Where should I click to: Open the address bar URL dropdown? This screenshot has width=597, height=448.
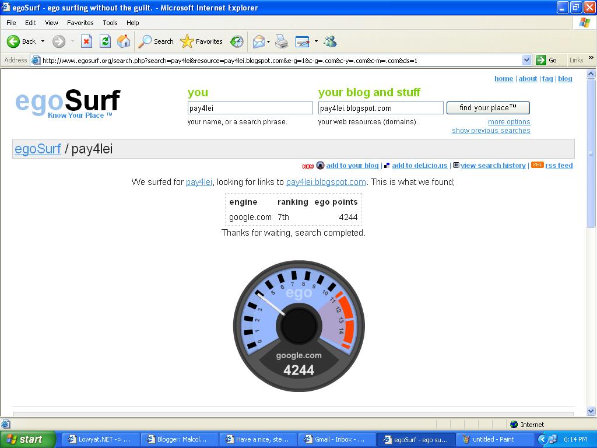pos(526,60)
